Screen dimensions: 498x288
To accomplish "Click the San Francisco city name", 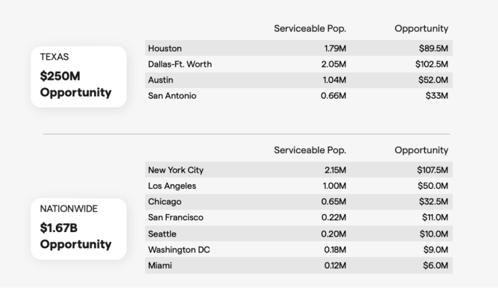I will [x=177, y=218].
